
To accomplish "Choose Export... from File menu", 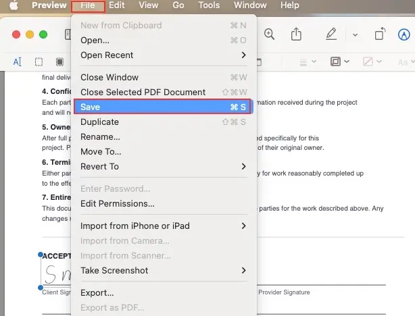I will (164, 293).
